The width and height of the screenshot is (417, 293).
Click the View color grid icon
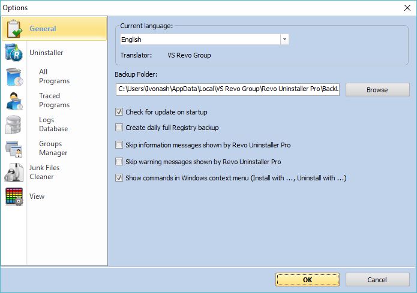[x=14, y=197]
